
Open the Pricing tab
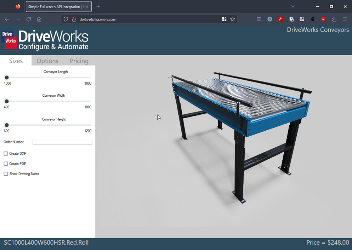click(79, 61)
